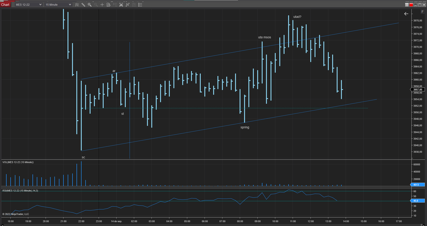Click the red interval link swatch
This screenshot has height=226, width=427.
tap(411, 5)
